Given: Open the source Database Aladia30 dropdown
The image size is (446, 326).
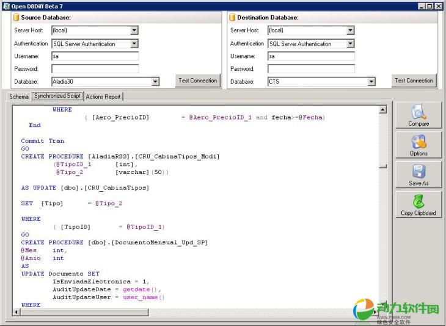Looking at the screenshot, I should pos(155,82).
